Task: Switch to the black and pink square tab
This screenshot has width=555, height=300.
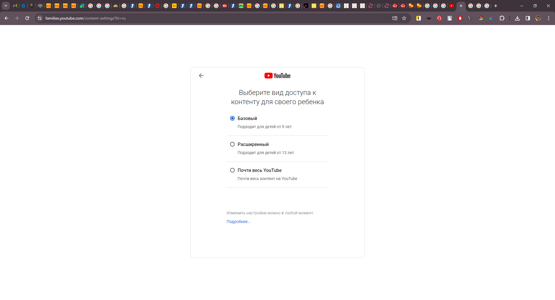Action: click(306, 6)
